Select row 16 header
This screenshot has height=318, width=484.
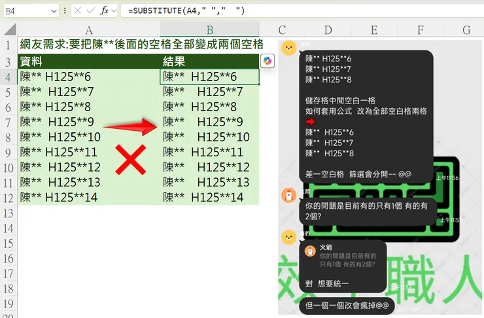coord(9,258)
